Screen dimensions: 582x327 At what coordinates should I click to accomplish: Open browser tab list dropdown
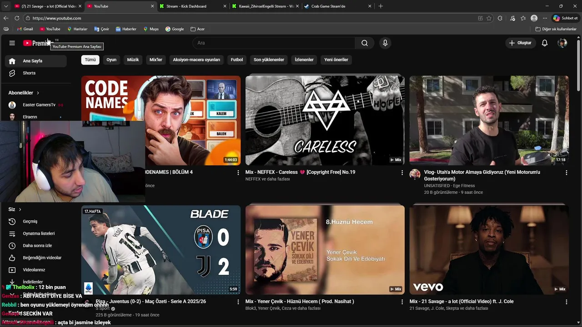[x=6, y=6]
